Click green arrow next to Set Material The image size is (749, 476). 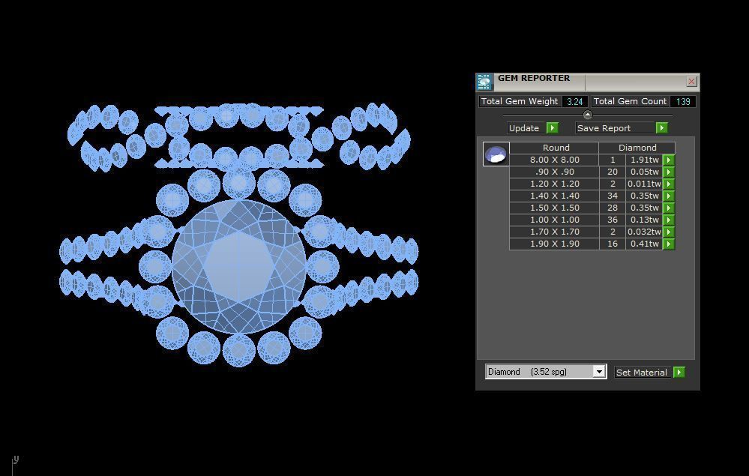[679, 372]
